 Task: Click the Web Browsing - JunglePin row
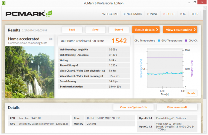pos(94,49)
